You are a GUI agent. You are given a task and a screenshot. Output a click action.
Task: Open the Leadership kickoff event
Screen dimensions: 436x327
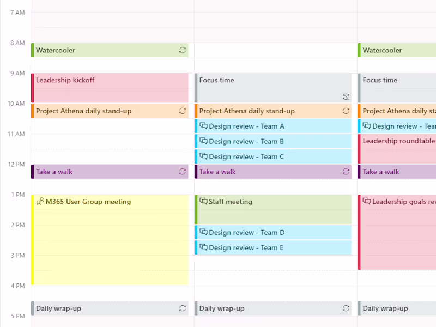(x=109, y=88)
